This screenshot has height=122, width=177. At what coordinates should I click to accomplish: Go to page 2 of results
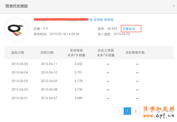(x=135, y=111)
